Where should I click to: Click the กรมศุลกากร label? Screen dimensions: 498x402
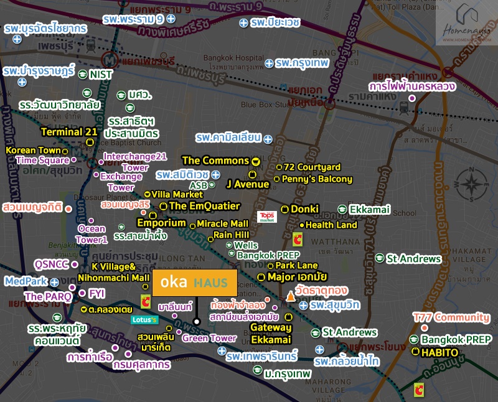coord(142,364)
